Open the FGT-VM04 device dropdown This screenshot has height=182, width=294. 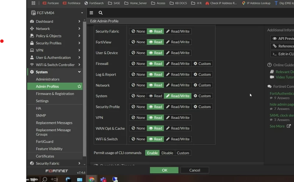pos(82,13)
